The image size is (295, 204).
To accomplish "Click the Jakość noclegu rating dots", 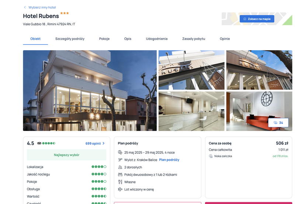I will pos(99,174).
